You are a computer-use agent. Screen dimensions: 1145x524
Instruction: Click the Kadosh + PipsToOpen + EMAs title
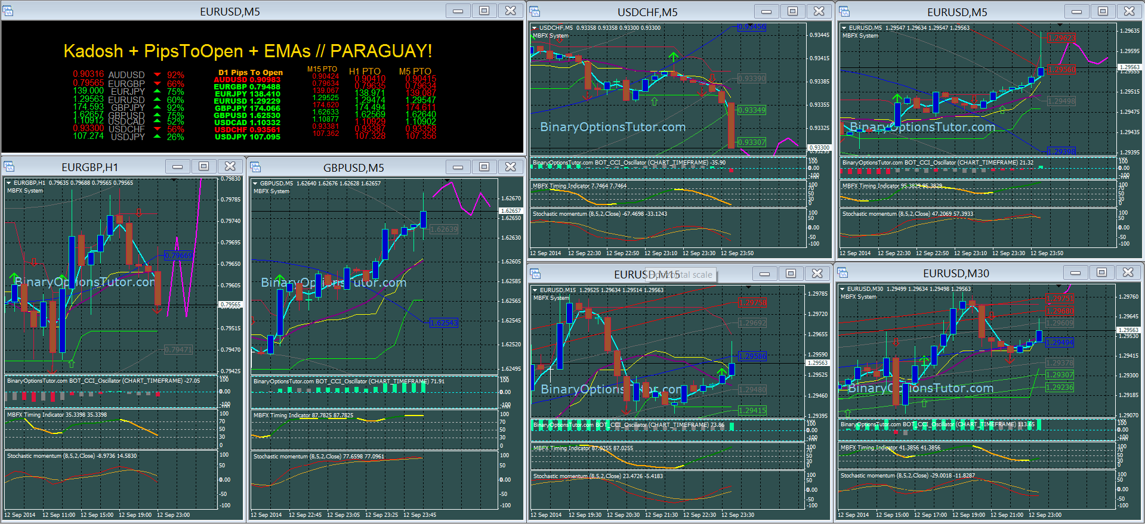[x=248, y=51]
